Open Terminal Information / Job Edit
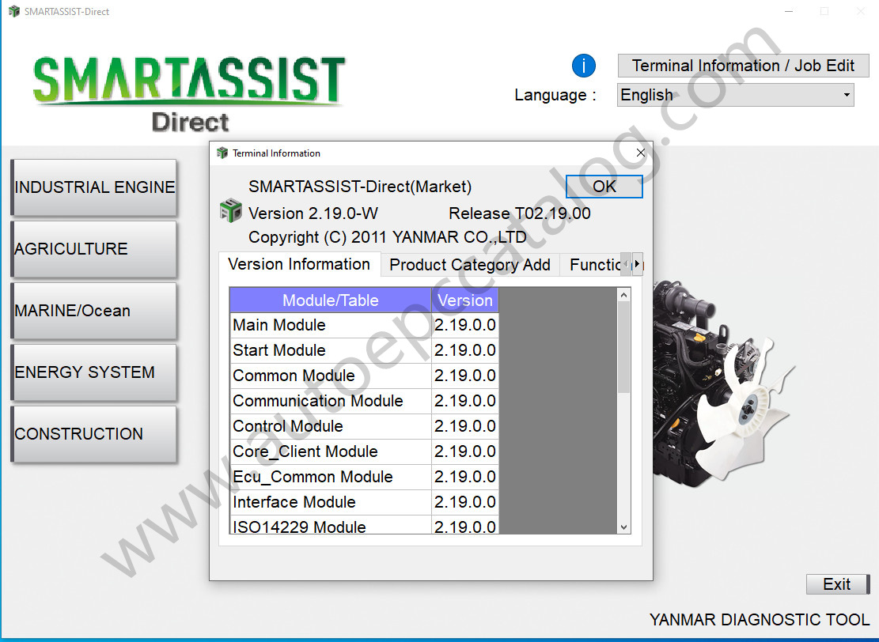Image resolution: width=879 pixels, height=642 pixels. tap(744, 66)
